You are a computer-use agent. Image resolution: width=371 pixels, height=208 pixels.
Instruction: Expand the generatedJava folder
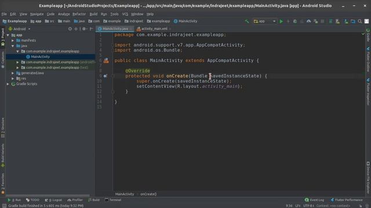click(x=13, y=73)
